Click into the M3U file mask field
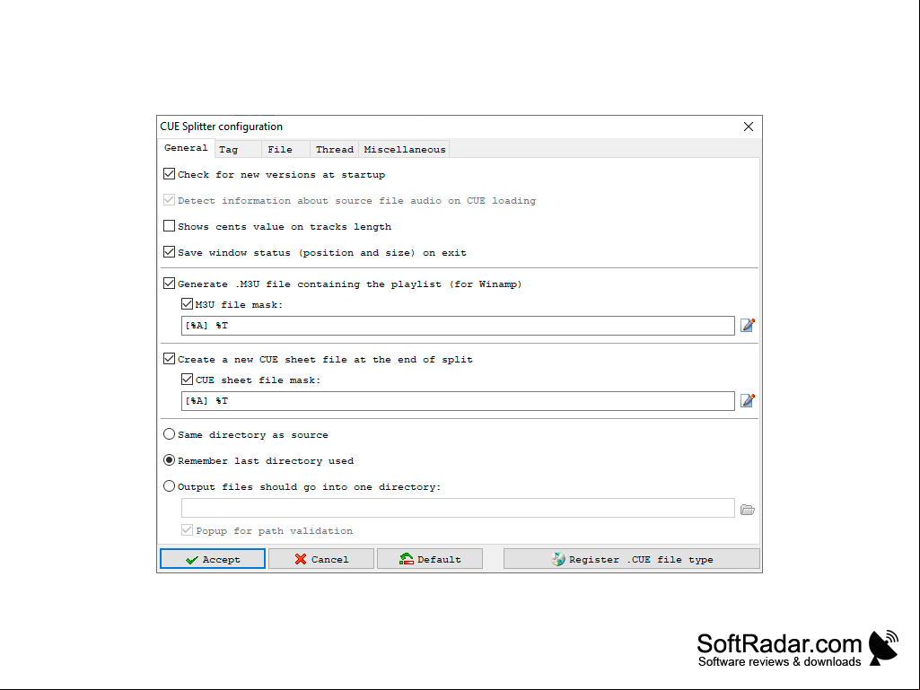This screenshot has height=690, width=920. [x=458, y=326]
